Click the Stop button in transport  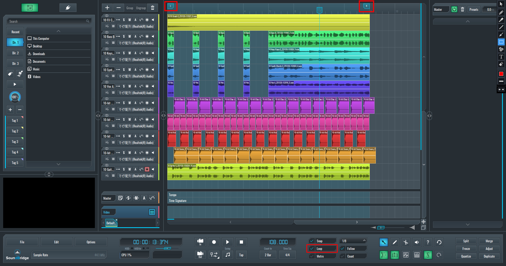tap(241, 242)
